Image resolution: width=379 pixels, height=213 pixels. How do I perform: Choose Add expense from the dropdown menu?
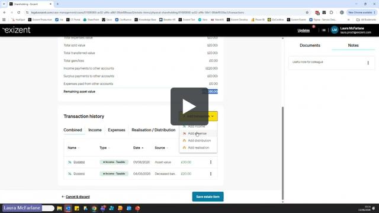[x=197, y=133]
